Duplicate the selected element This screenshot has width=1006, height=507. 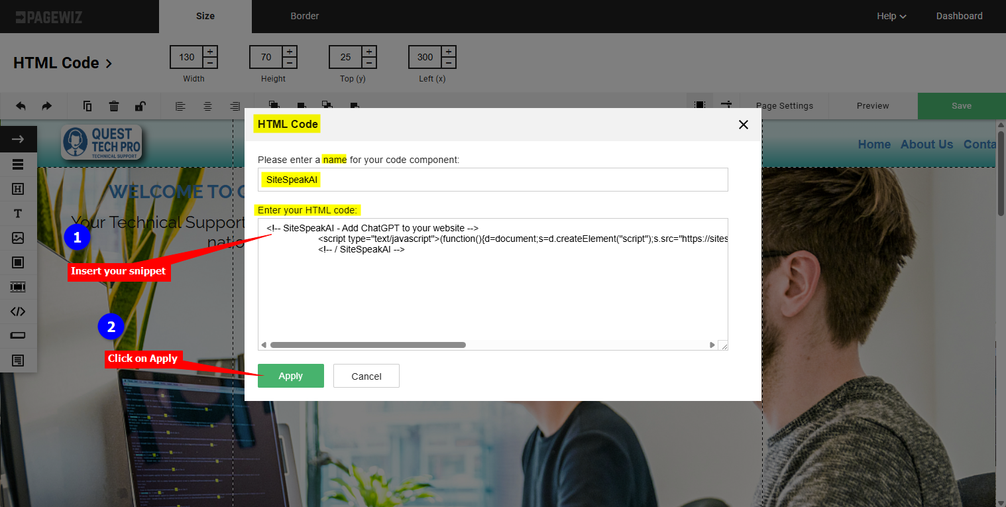87,106
